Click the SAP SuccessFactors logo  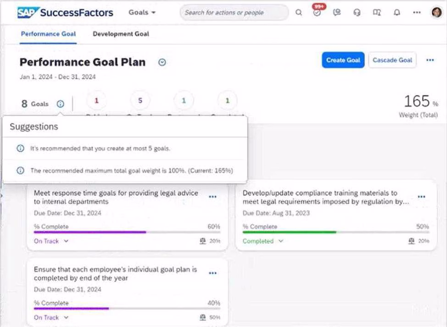coord(65,12)
